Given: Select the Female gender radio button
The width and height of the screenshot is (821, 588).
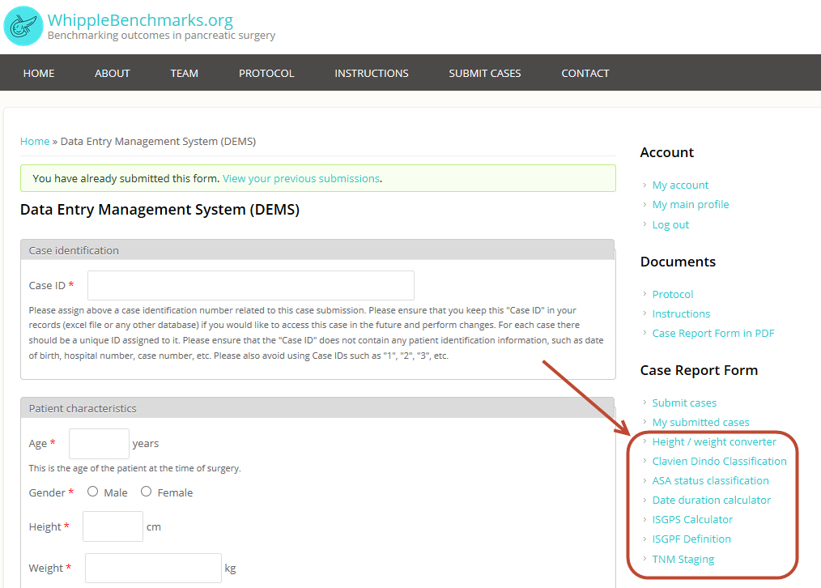Looking at the screenshot, I should [x=147, y=492].
